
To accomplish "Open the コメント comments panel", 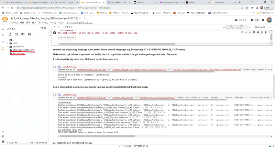I will pos(241,20).
